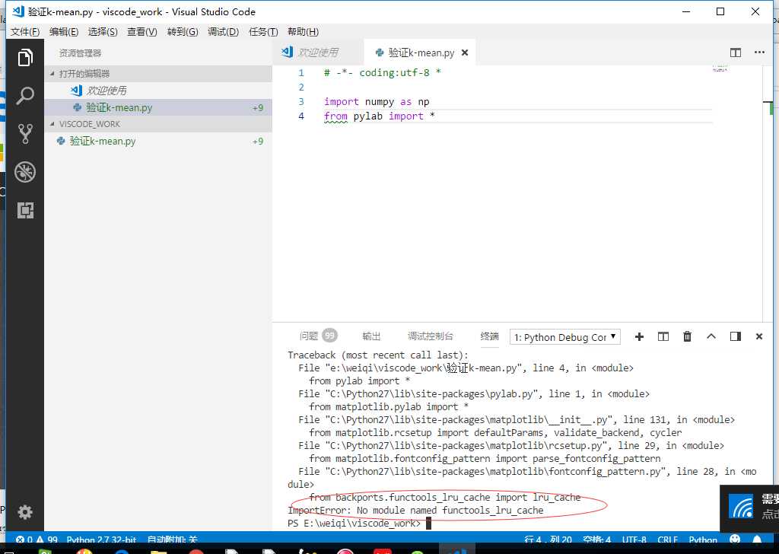
Task: Select the 1: Python Debug Console terminal dropdown
Action: (x=565, y=337)
